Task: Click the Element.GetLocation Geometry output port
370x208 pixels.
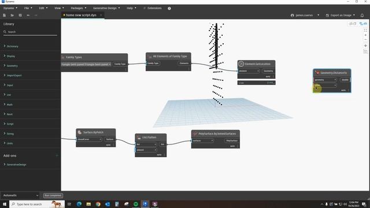Action: point(268,71)
